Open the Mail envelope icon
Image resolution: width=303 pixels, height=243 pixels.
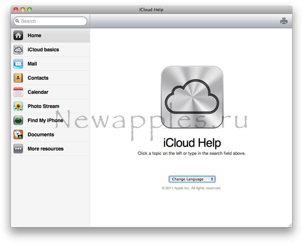click(18, 64)
